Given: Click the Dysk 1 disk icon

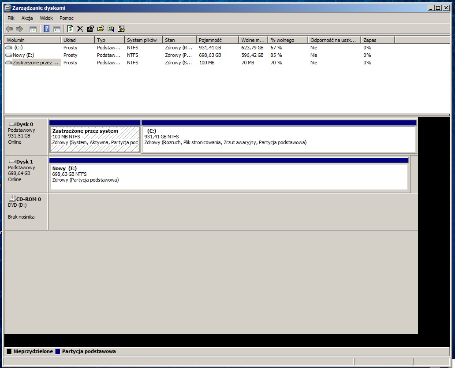Looking at the screenshot, I should (x=12, y=162).
